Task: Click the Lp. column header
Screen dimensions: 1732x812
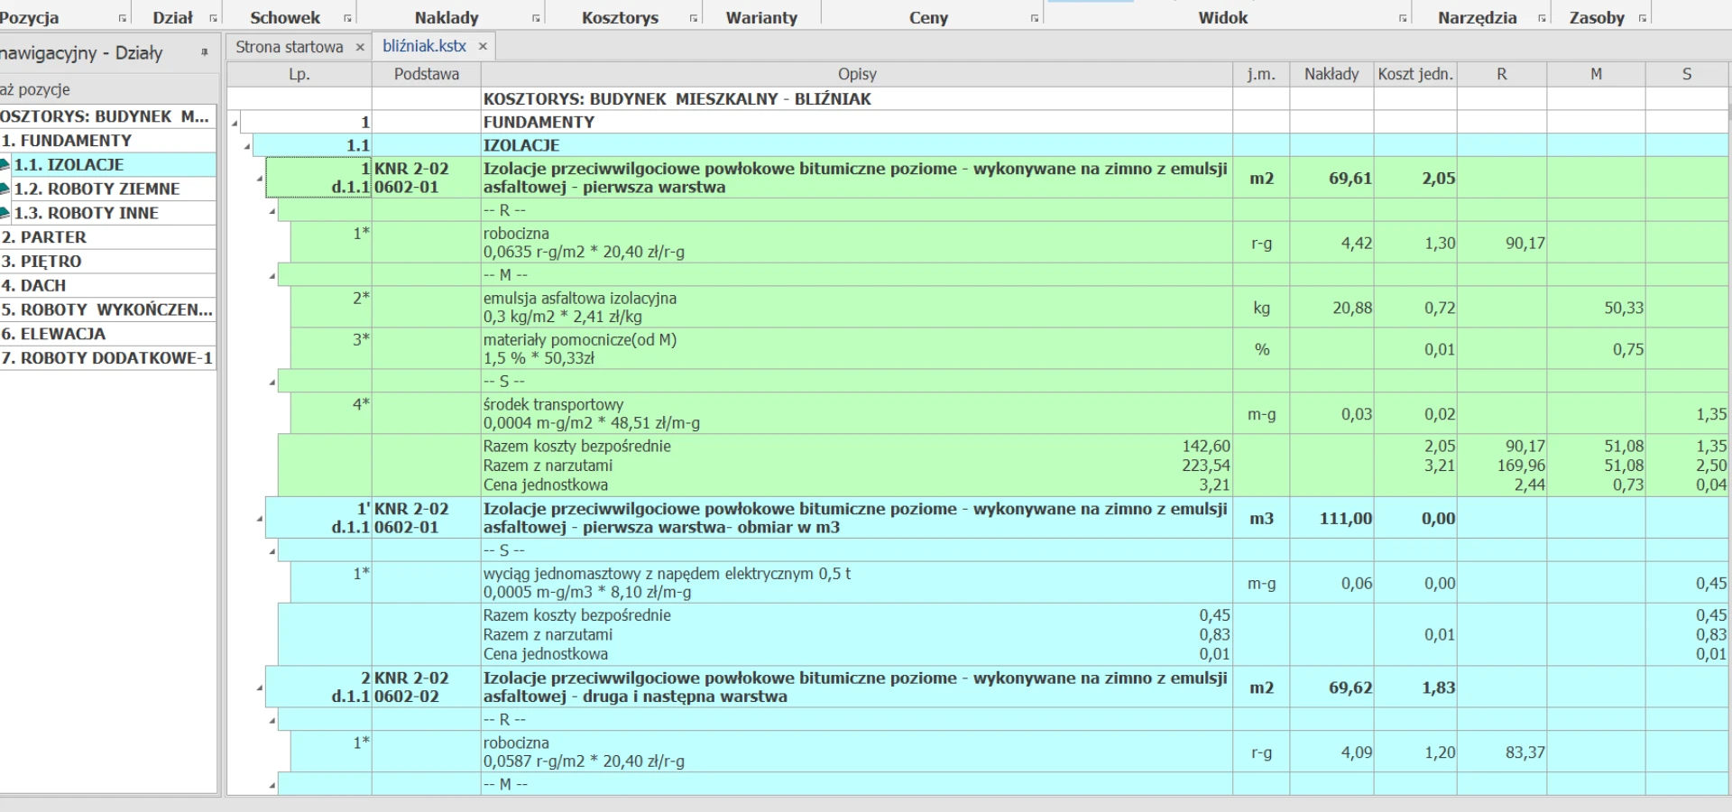Action: click(299, 74)
